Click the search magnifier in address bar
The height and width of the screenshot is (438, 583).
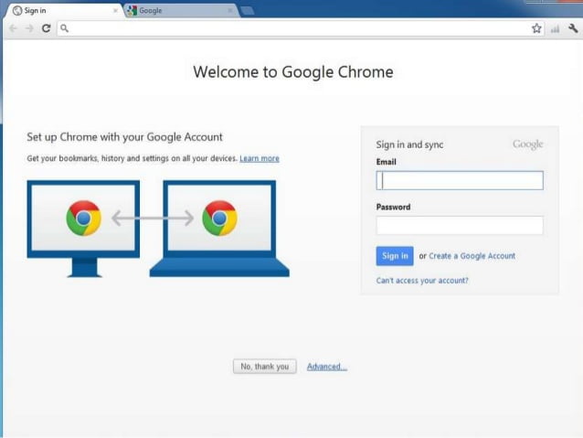[x=64, y=28]
